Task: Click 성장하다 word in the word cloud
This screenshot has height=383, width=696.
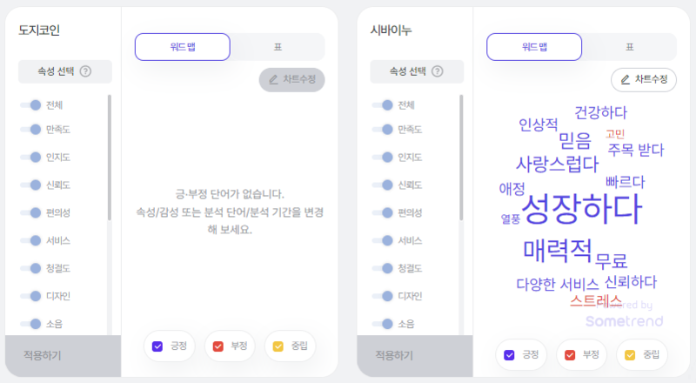Action: 582,208
